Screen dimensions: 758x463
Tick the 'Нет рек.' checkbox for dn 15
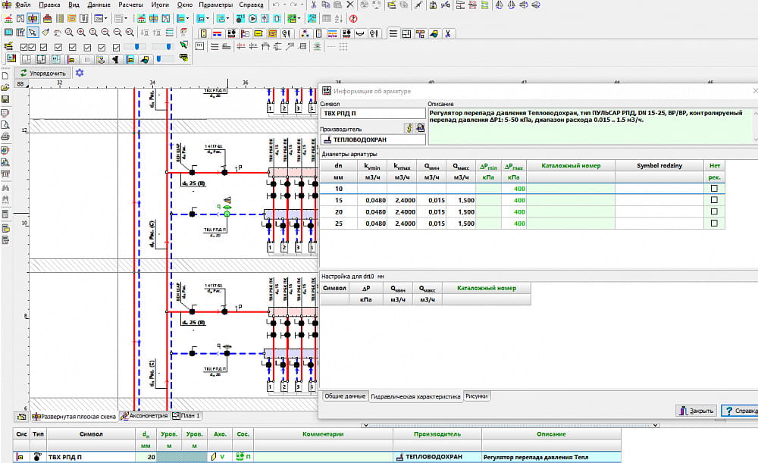coord(713,200)
